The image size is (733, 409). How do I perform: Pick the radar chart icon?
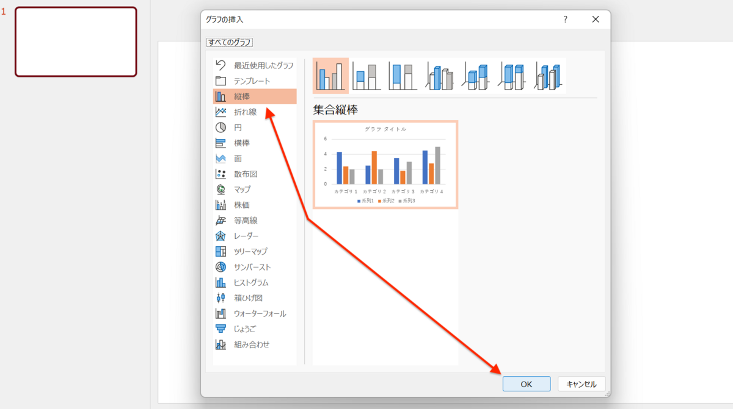(x=221, y=236)
